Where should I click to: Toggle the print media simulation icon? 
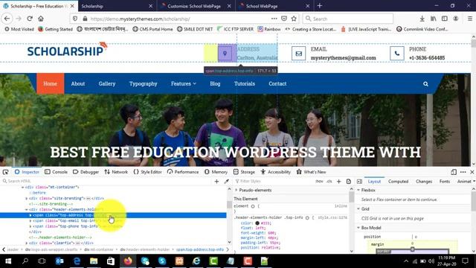(349, 182)
